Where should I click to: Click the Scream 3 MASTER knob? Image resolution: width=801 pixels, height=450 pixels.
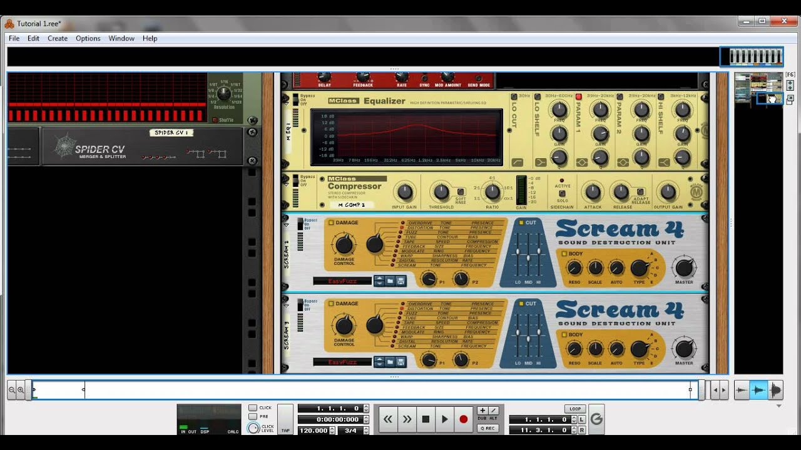684,349
